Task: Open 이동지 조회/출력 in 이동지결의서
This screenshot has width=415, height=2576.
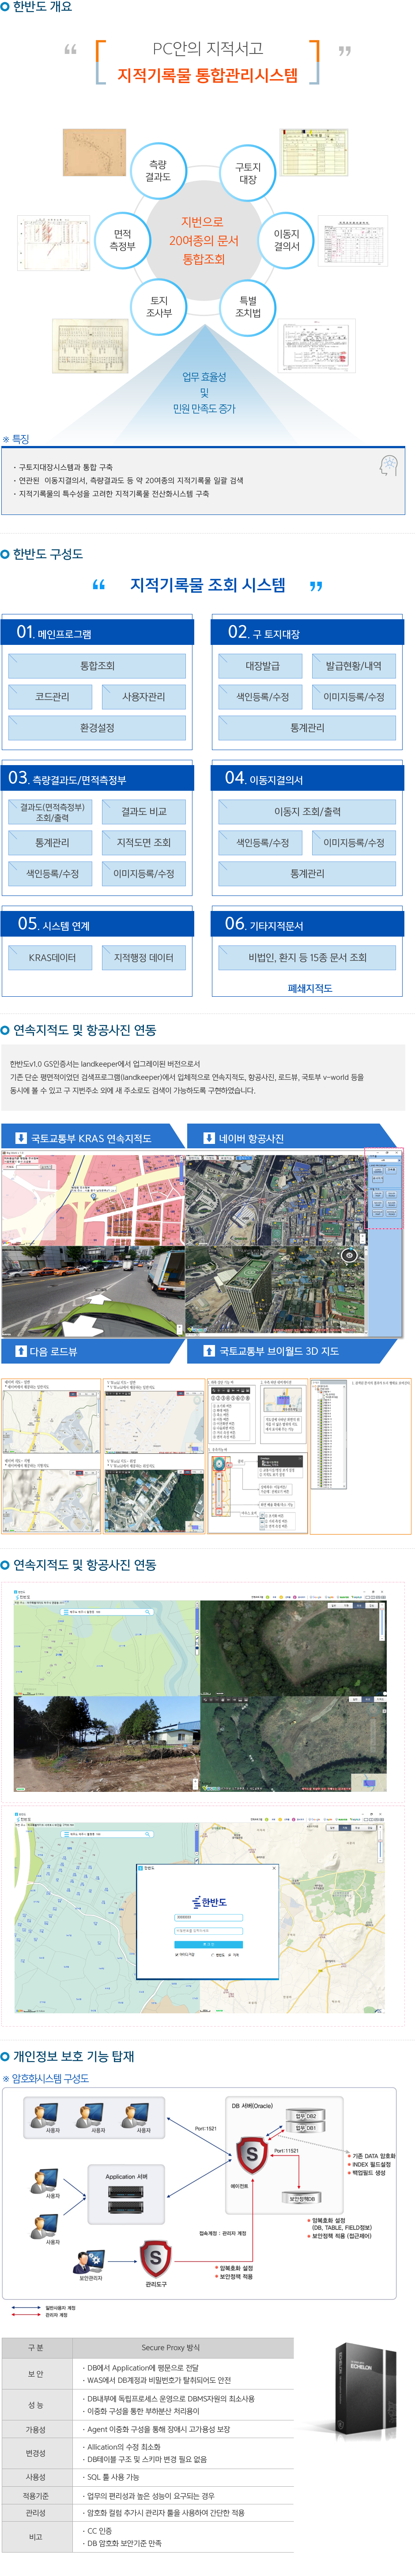Action: pyautogui.click(x=307, y=812)
